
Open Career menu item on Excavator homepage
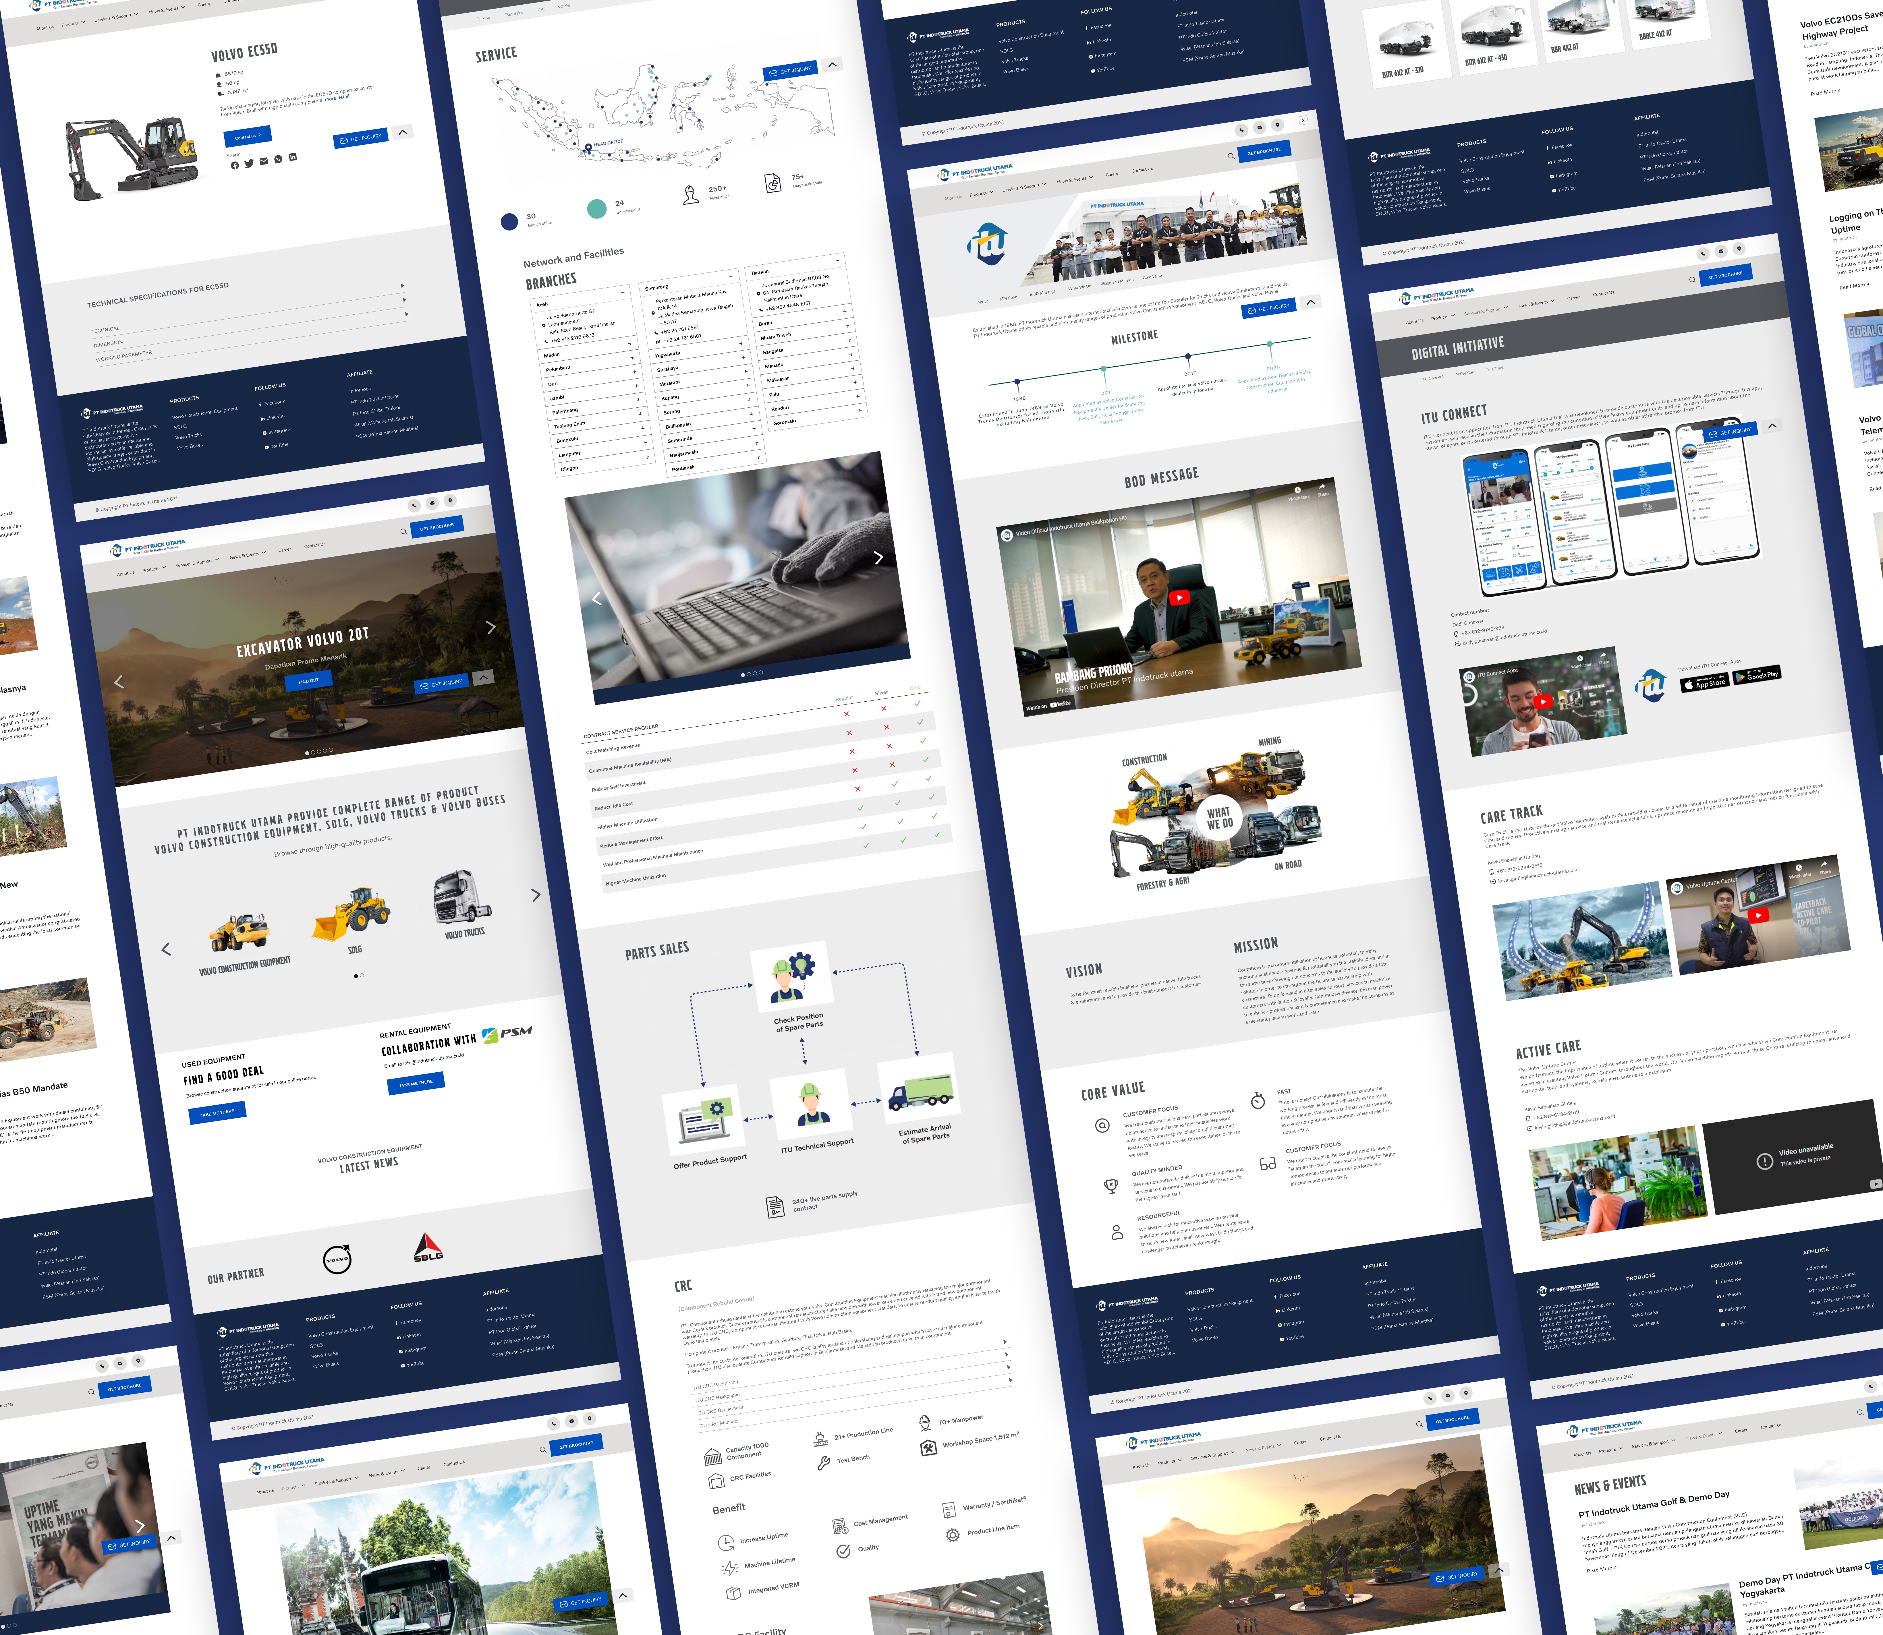point(285,550)
